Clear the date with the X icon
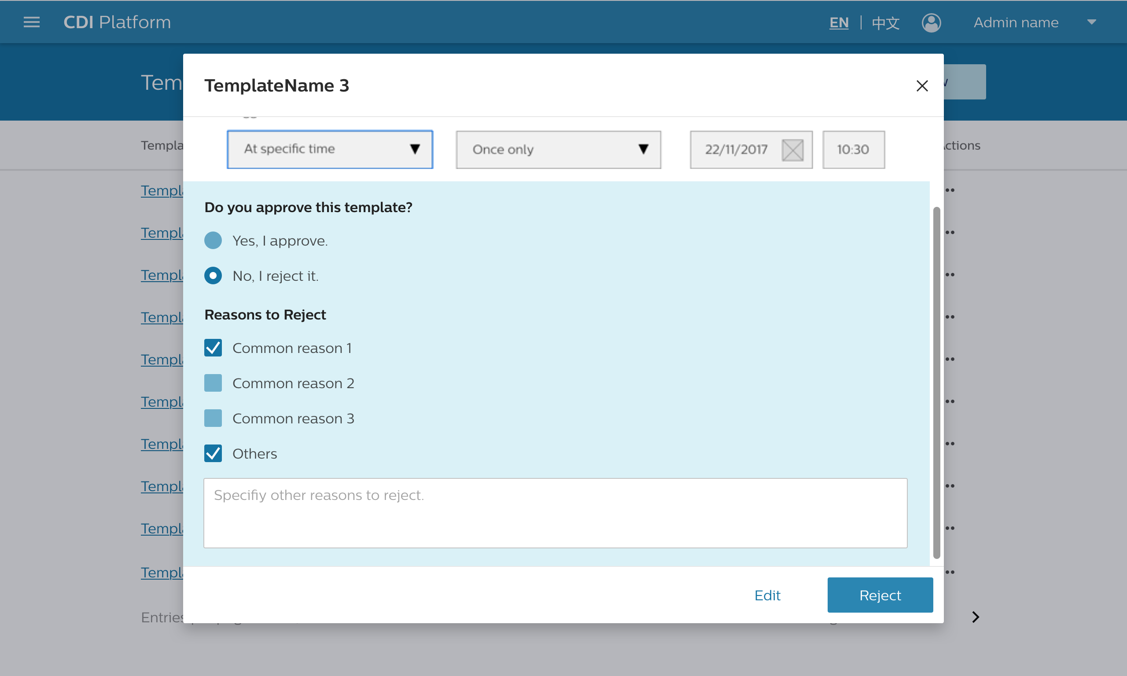Viewport: 1127px width, 676px height. pyautogui.click(x=792, y=150)
